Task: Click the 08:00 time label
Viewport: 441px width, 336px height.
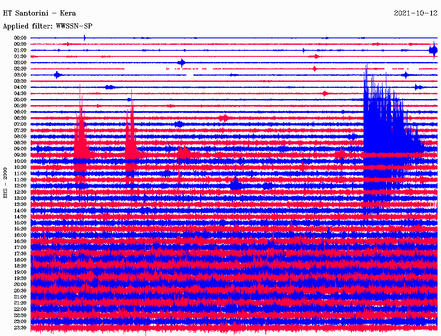Action: (20, 137)
